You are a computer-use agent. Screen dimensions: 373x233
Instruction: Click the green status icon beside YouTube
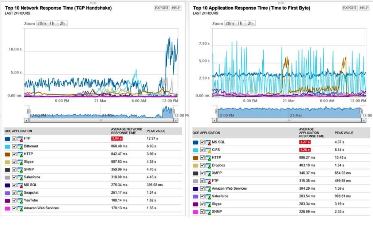(x=21, y=201)
